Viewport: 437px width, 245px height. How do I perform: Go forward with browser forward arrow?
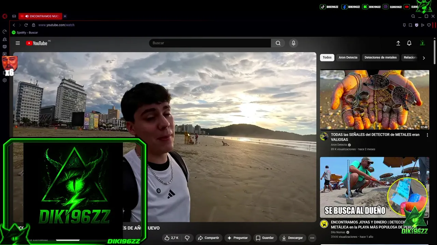coord(20,25)
